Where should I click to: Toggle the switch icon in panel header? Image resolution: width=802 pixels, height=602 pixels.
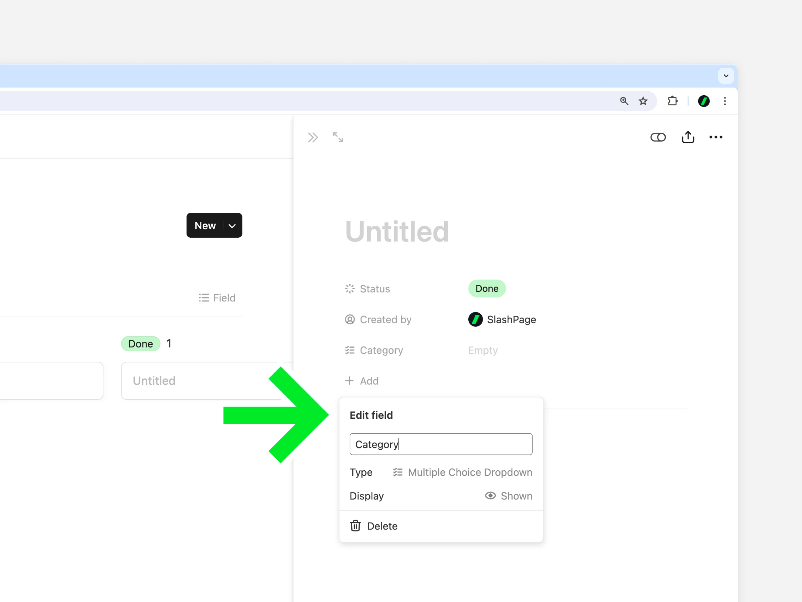tap(658, 137)
